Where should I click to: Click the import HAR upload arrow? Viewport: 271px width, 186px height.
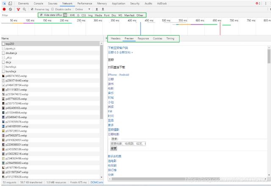click(x=97, y=9)
